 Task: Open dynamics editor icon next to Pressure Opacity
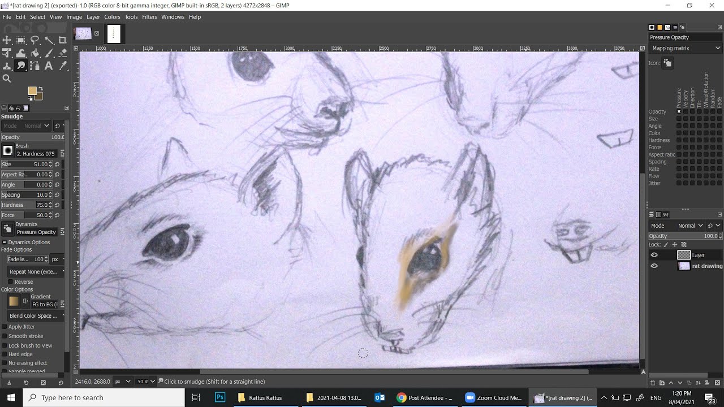pyautogui.click(x=62, y=232)
